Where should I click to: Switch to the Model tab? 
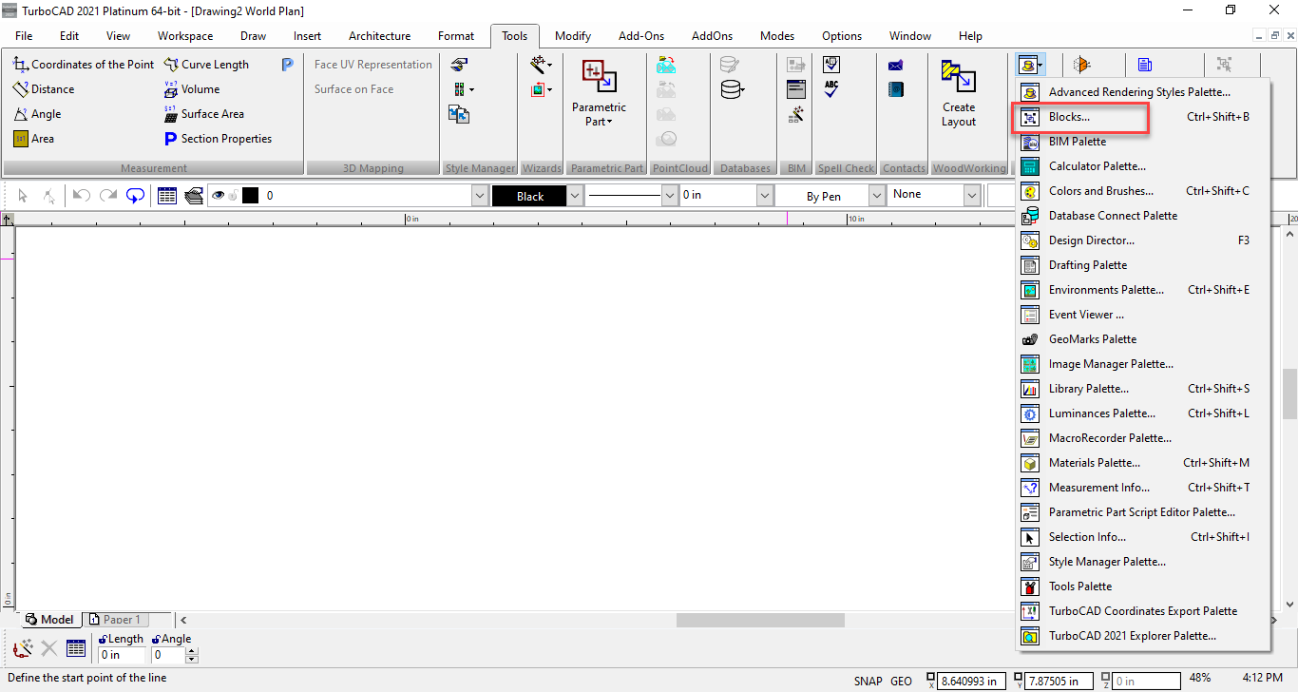pos(49,620)
